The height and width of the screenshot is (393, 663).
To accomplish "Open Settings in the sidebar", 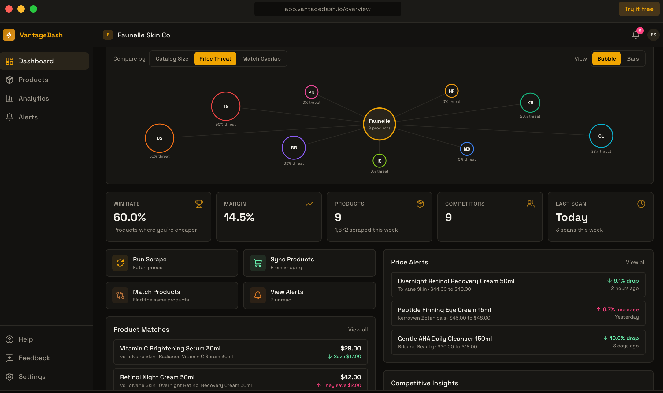I will tap(45, 377).
